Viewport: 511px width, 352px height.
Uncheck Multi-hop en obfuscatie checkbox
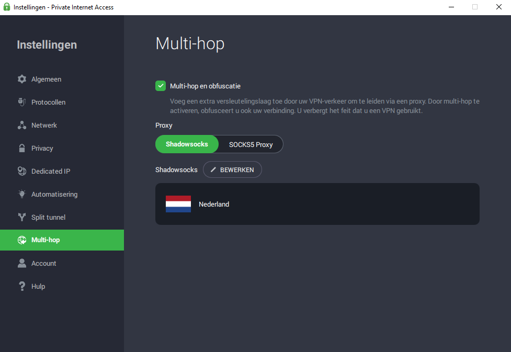(x=161, y=86)
